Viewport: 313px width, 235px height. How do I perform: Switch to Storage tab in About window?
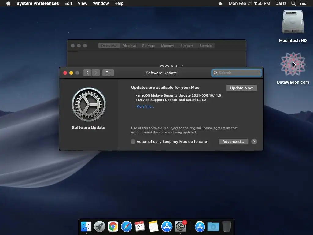point(148,46)
